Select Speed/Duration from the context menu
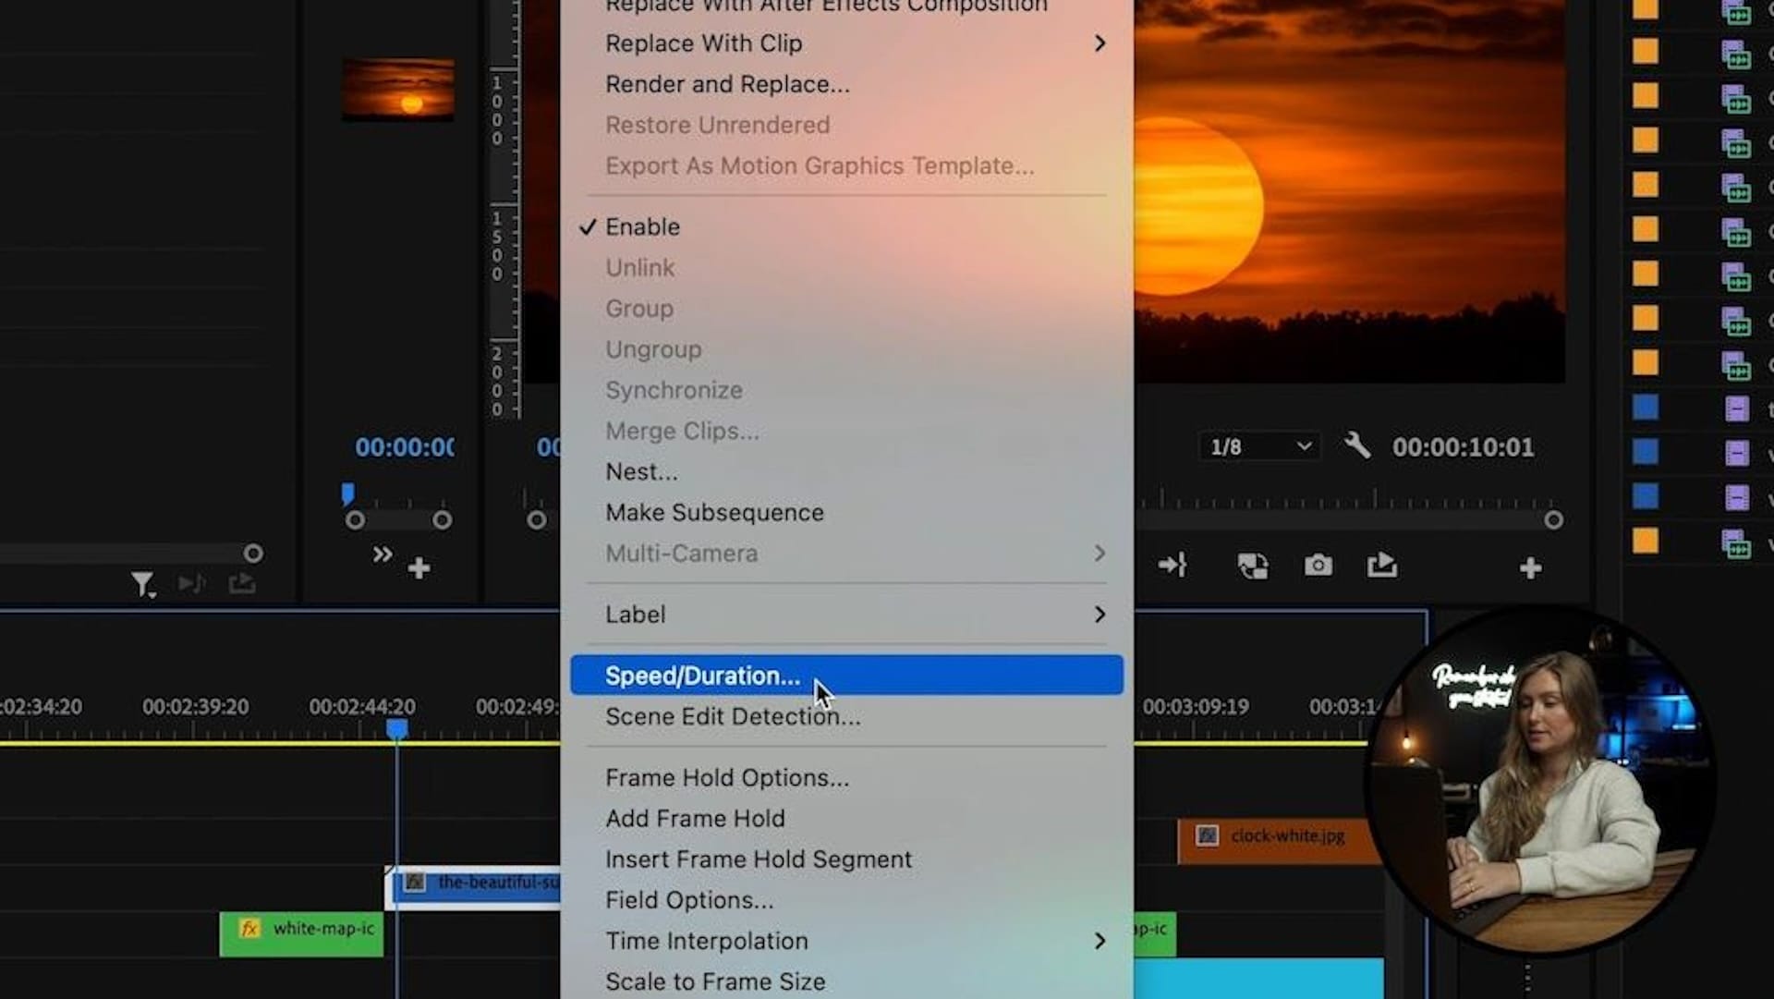Image resolution: width=1774 pixels, height=999 pixels. click(x=701, y=676)
